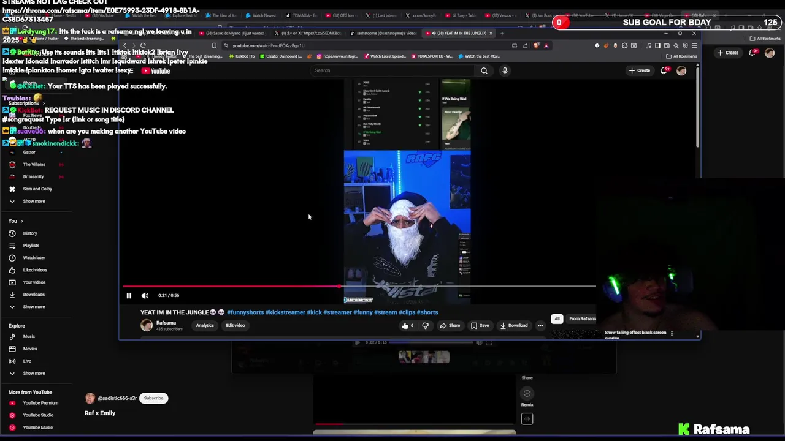
Task: Switch to the sashatopme TikTok tab
Action: tap(383, 33)
